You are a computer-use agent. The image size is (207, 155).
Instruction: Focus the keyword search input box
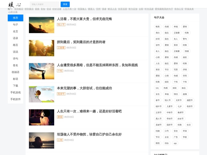coord(45,4)
